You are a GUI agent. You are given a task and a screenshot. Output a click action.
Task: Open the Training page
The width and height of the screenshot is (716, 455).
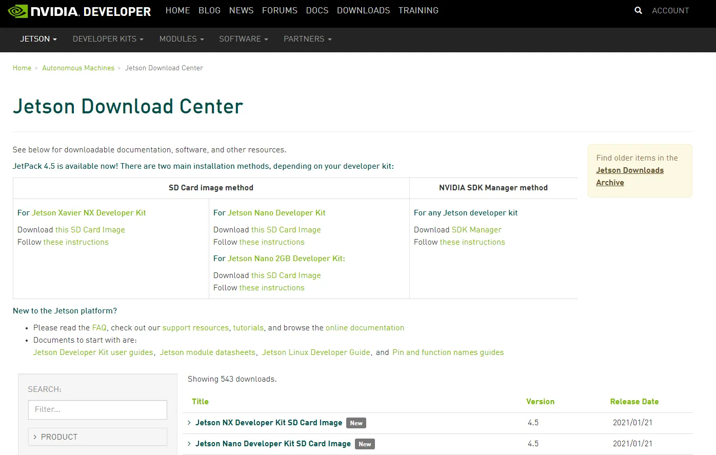click(419, 10)
